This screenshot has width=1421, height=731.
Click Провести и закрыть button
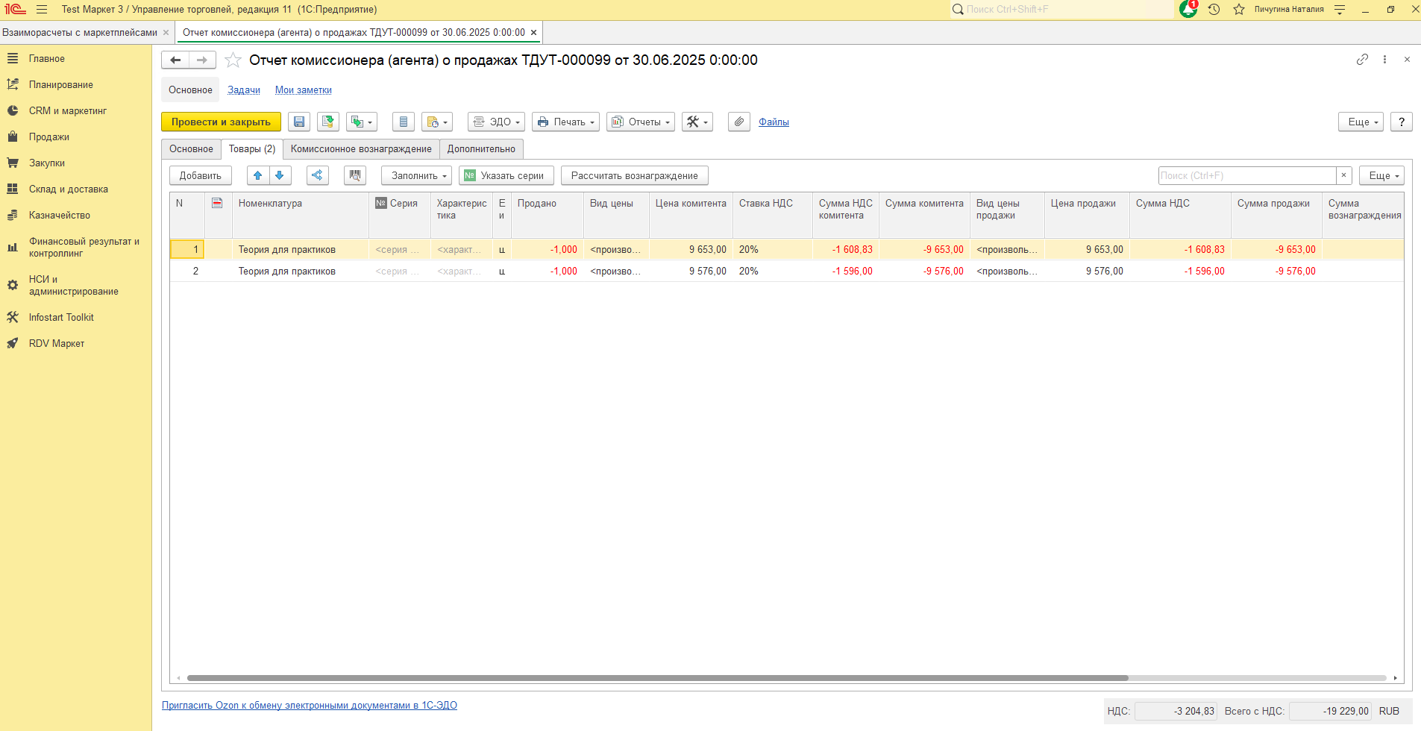tap(221, 122)
